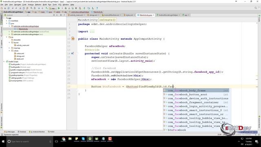Select com_facebook_body_frame completion suggestion

tap(196, 91)
